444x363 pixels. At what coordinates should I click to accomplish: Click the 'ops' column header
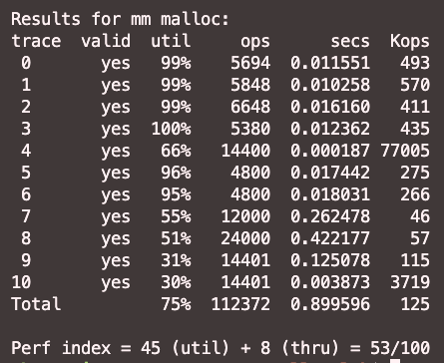[255, 43]
